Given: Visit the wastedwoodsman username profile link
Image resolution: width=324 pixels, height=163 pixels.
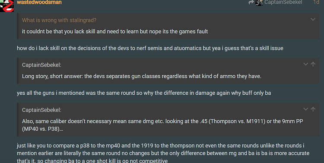Looking at the screenshot, I should (39, 2).
